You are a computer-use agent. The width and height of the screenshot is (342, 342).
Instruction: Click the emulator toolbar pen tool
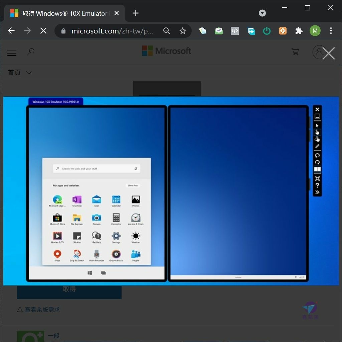[x=317, y=146]
